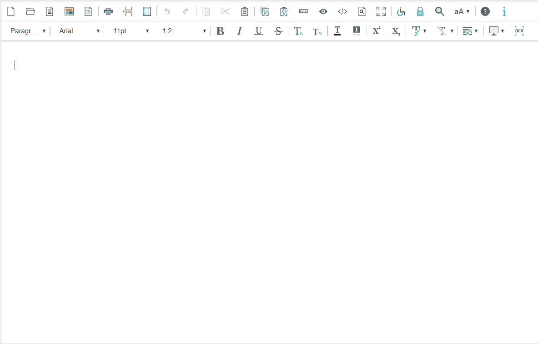Open the 11pt font size dropdown

(x=131, y=31)
